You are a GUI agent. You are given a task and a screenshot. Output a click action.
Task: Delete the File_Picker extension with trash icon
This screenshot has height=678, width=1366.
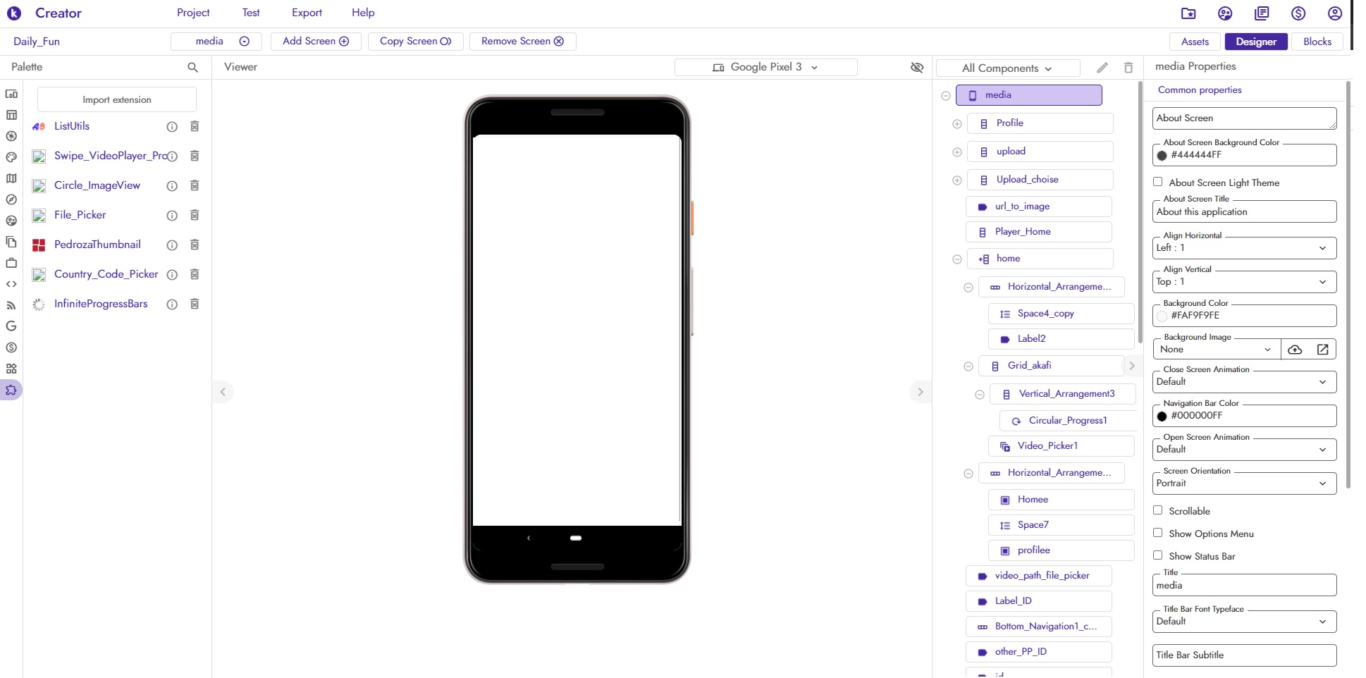195,215
